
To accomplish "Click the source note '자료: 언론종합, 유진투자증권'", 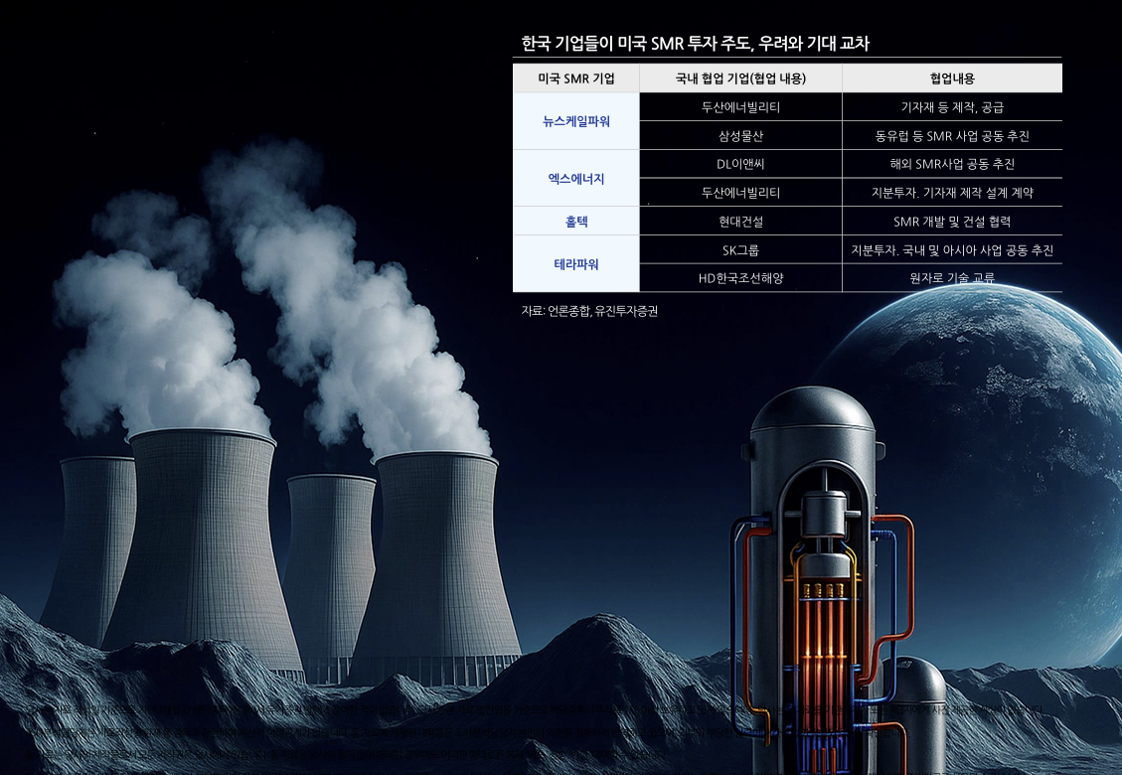I will click(589, 311).
